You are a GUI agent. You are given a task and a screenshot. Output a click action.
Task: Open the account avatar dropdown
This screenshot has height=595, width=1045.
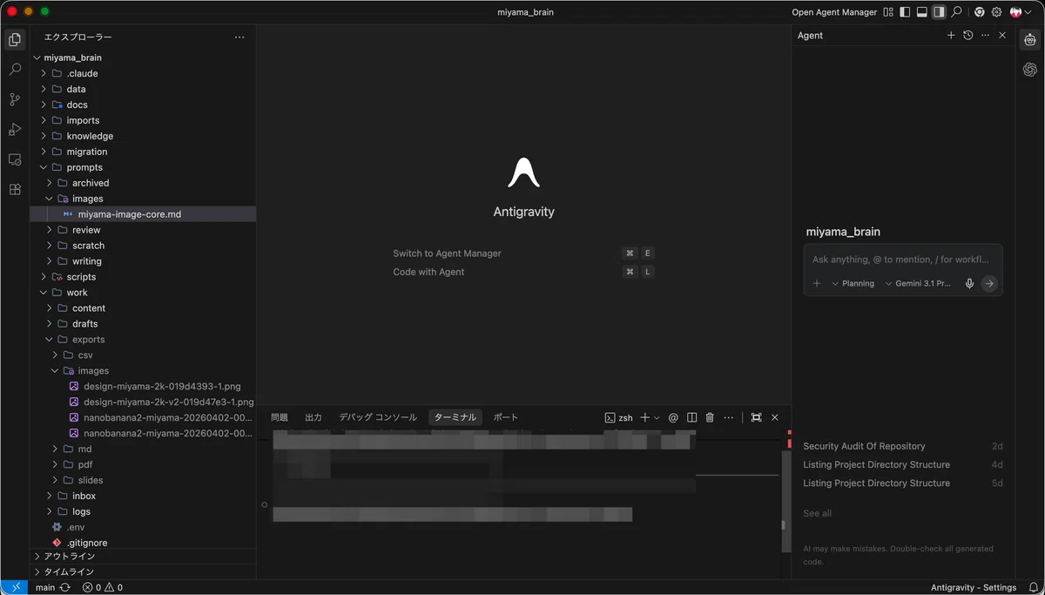click(1020, 12)
